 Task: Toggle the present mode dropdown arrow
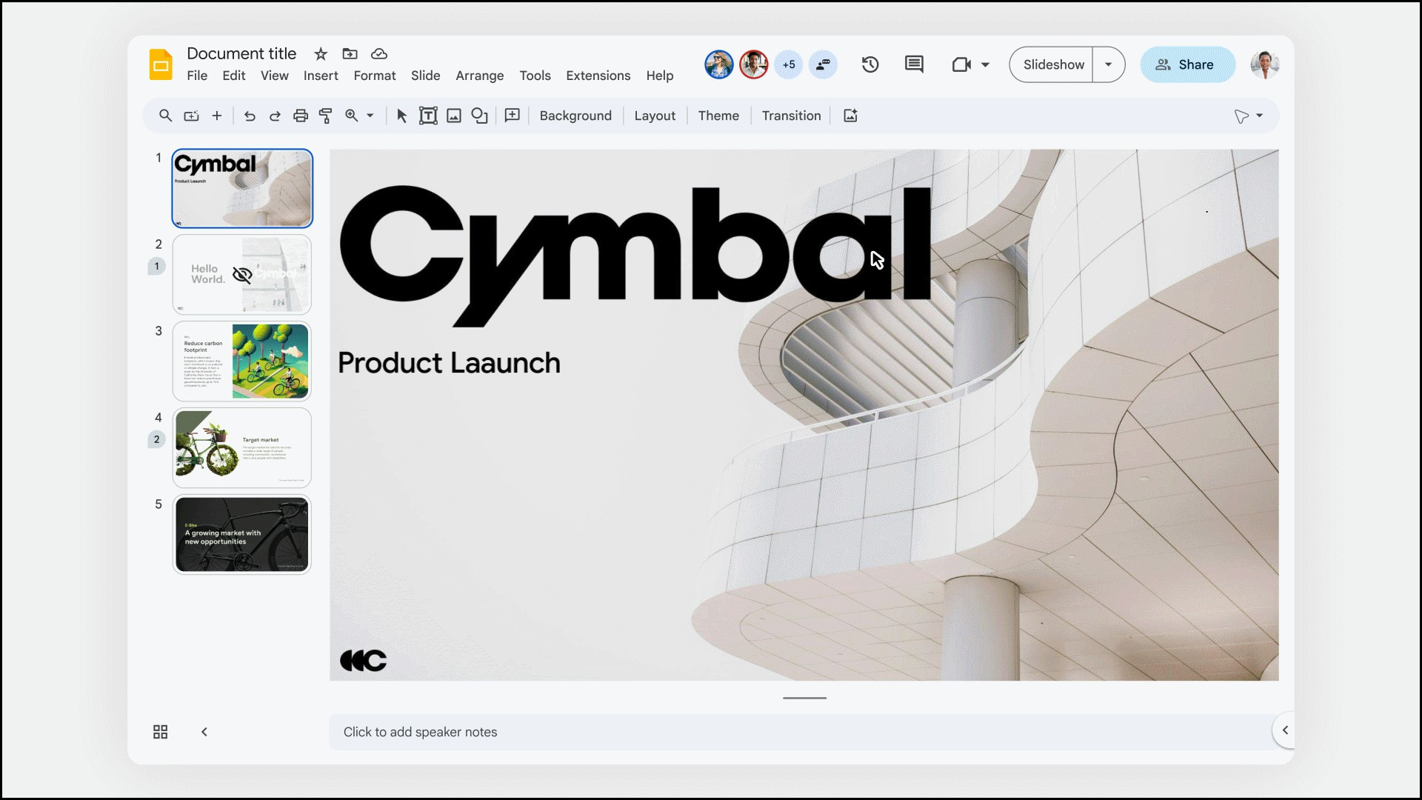coord(1109,64)
